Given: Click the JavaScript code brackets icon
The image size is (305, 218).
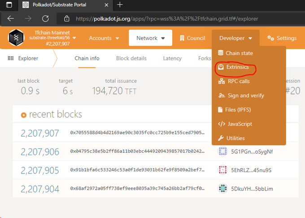Looking at the screenshot, I should [222, 124].
